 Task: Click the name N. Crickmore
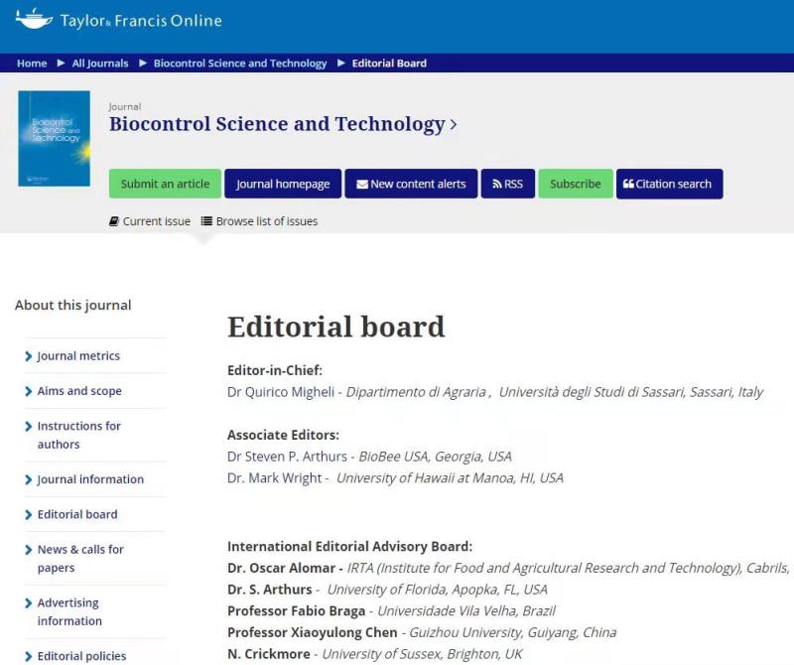point(269,654)
